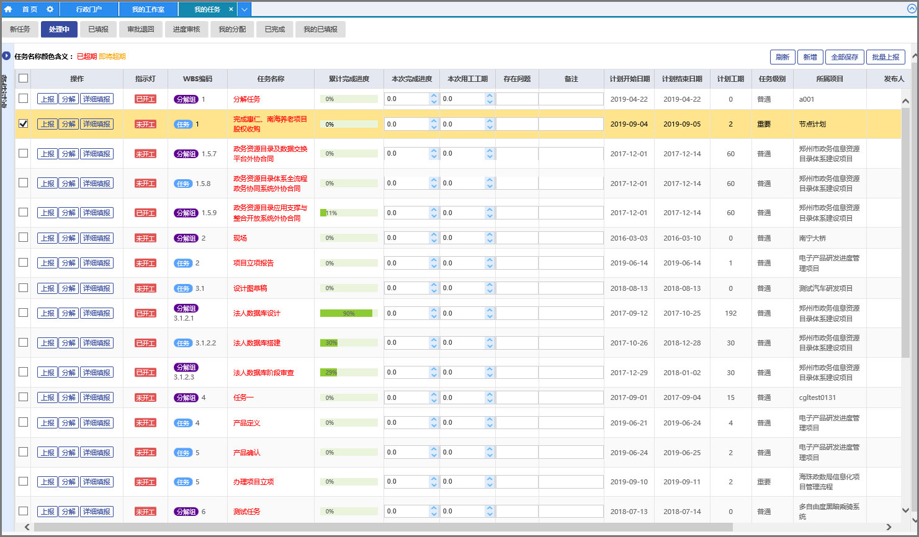Viewport: 919px width, 537px height.
Task: Open the 进度审核 sub-tab
Action: coord(187,29)
